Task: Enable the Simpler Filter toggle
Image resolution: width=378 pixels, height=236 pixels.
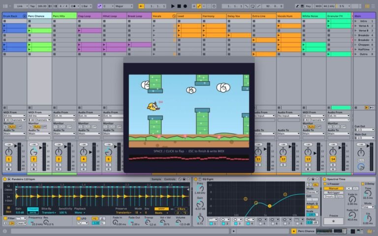Action: coord(5,218)
